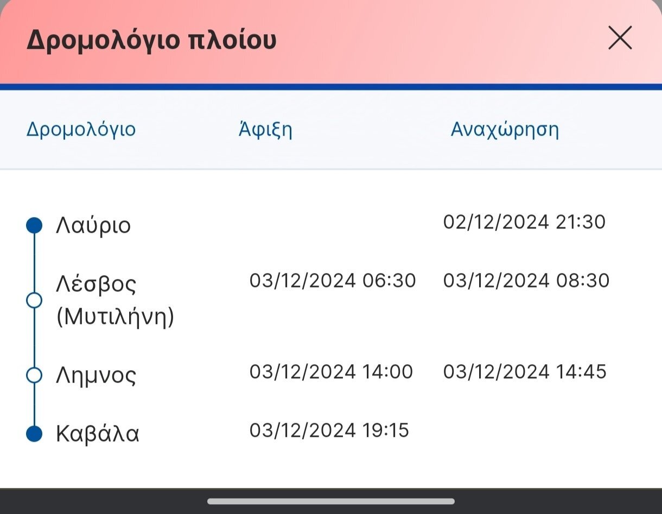Click the filled dot beside Λαύριο

coord(34,225)
